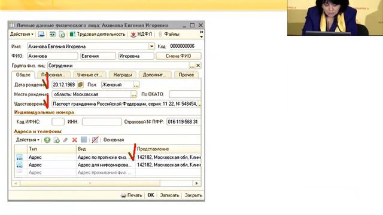Click the ИНН field
383x215 pixels.
102,122
